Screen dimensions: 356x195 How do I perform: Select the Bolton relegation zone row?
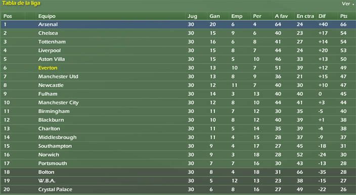tap(178, 172)
